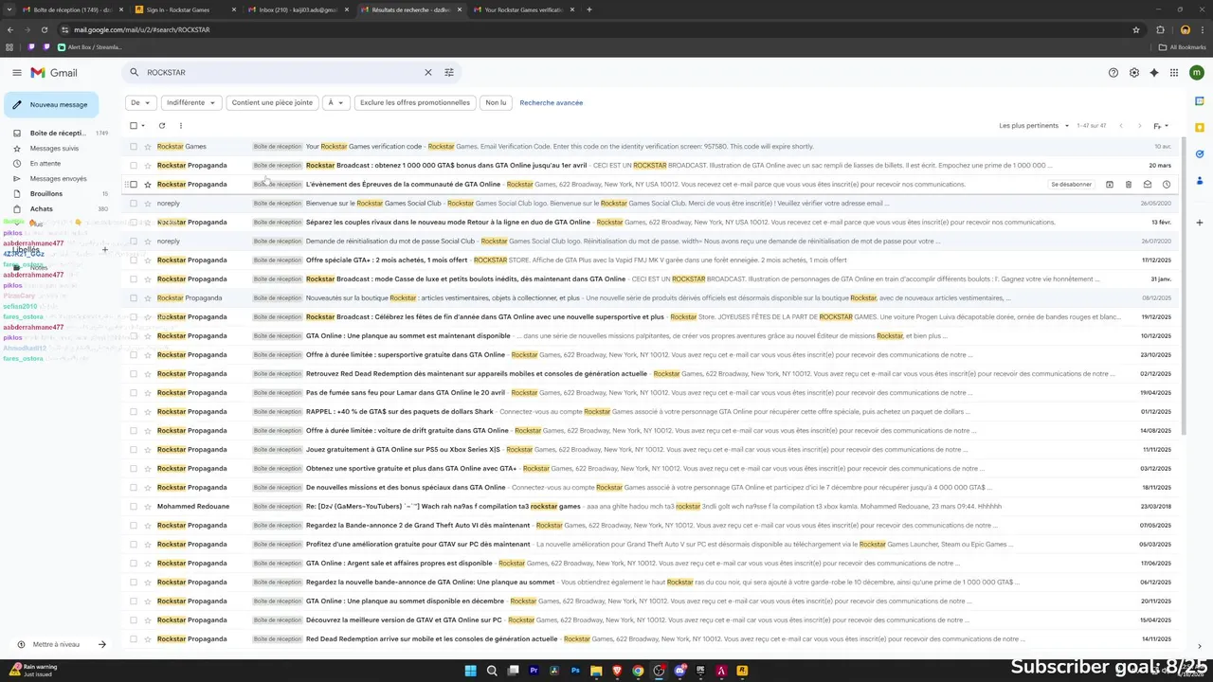This screenshot has width=1213, height=682.
Task: Click the ROCKSTAR mail search field
Action: click(284, 72)
